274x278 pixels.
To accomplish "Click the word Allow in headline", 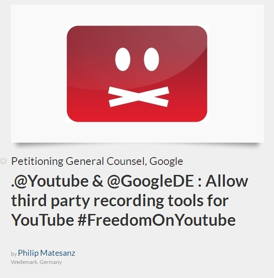I will (x=227, y=181).
